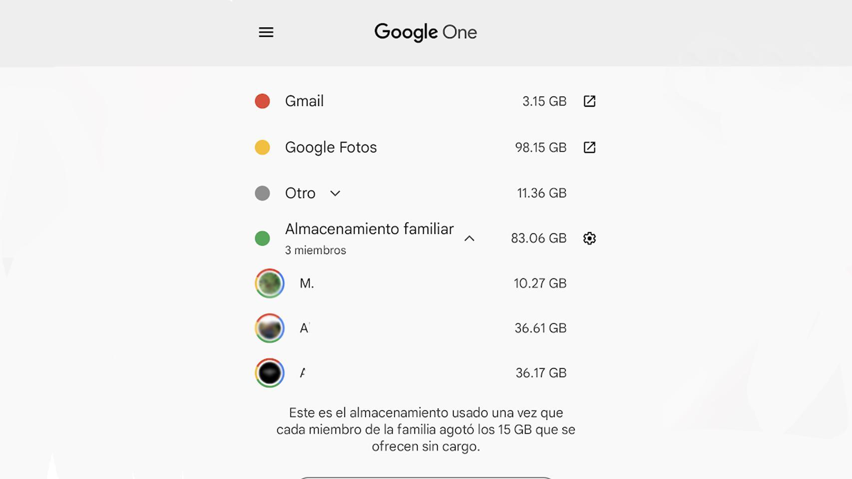This screenshot has width=852, height=479.
Task: Expand the Otro storage category
Action: [x=335, y=194]
